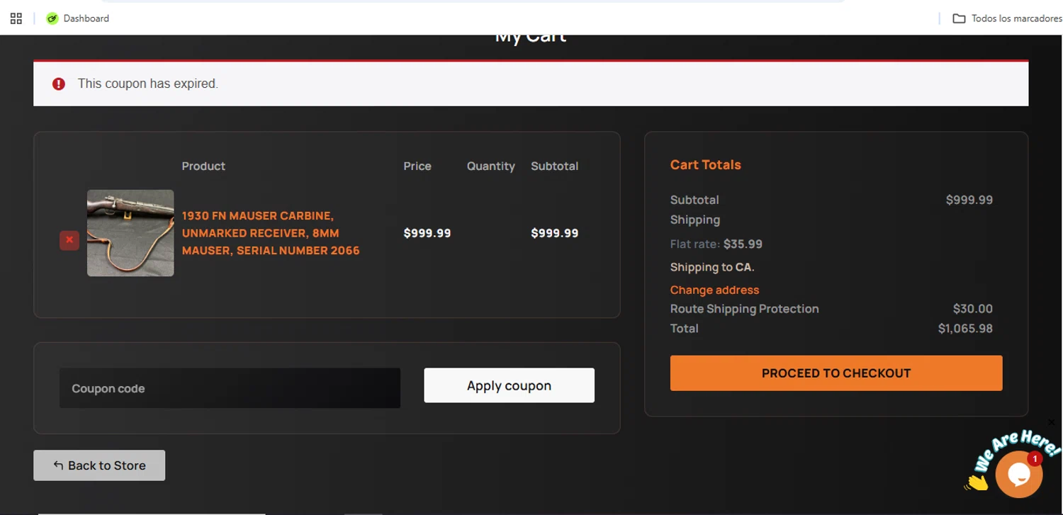Open the live chat bubble icon
The width and height of the screenshot is (1063, 515).
coord(1018,475)
